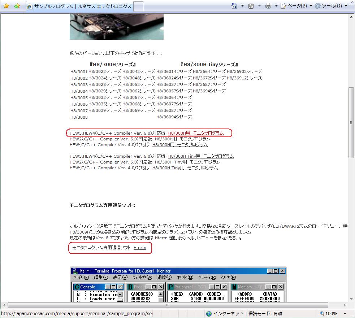The image size is (355, 318).
Task: Click the Add to Favorites icon
Action: click(x=17, y=6)
